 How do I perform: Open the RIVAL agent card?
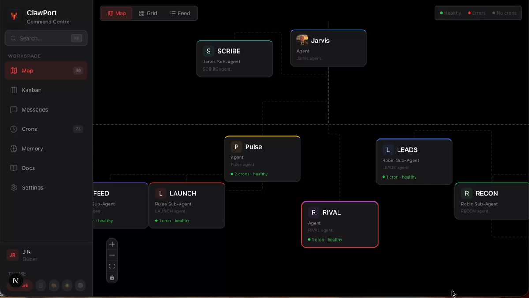tap(340, 224)
